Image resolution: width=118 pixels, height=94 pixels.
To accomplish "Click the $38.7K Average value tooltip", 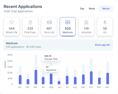I will tap(51, 58).
